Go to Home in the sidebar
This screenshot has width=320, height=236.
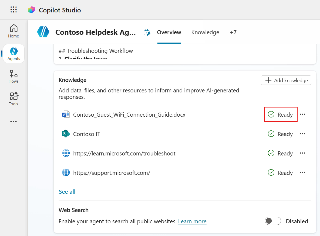(14, 31)
